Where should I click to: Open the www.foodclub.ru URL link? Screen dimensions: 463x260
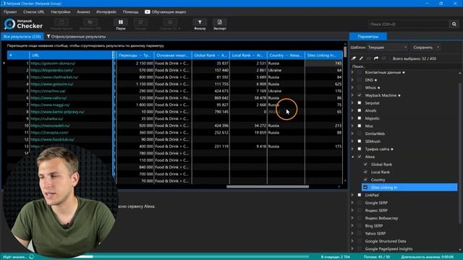[52, 139]
